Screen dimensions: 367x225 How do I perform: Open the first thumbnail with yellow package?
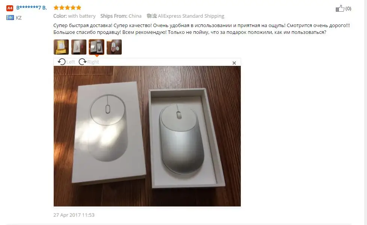(61, 47)
